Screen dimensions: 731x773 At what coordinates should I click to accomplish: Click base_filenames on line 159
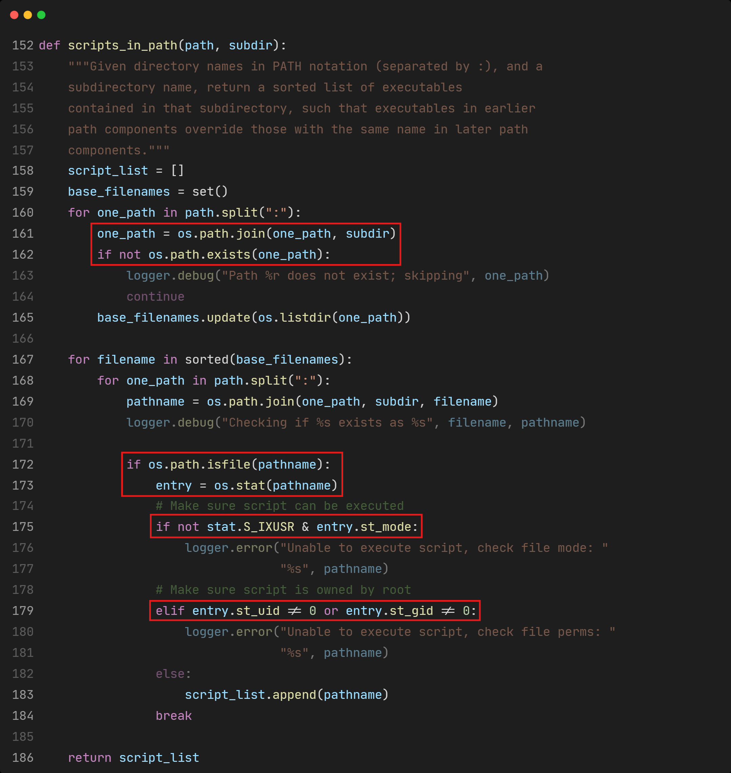click(x=119, y=192)
